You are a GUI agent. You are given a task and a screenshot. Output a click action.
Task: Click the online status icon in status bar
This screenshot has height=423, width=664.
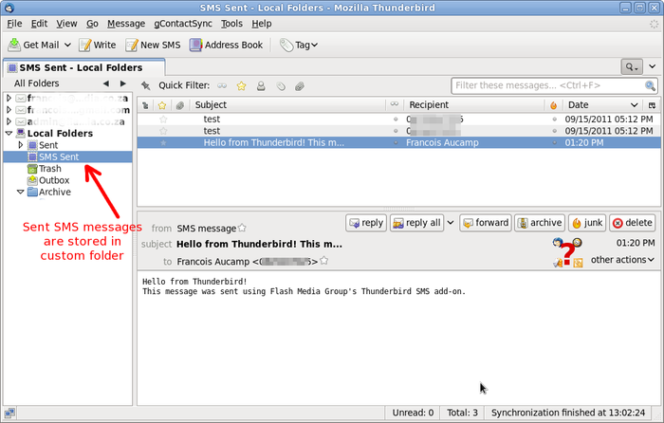pyautogui.click(x=9, y=413)
